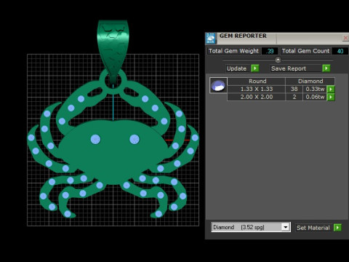This screenshot has height=262, width=349.
Task: Click the gem count 38 cell
Action: [294, 89]
